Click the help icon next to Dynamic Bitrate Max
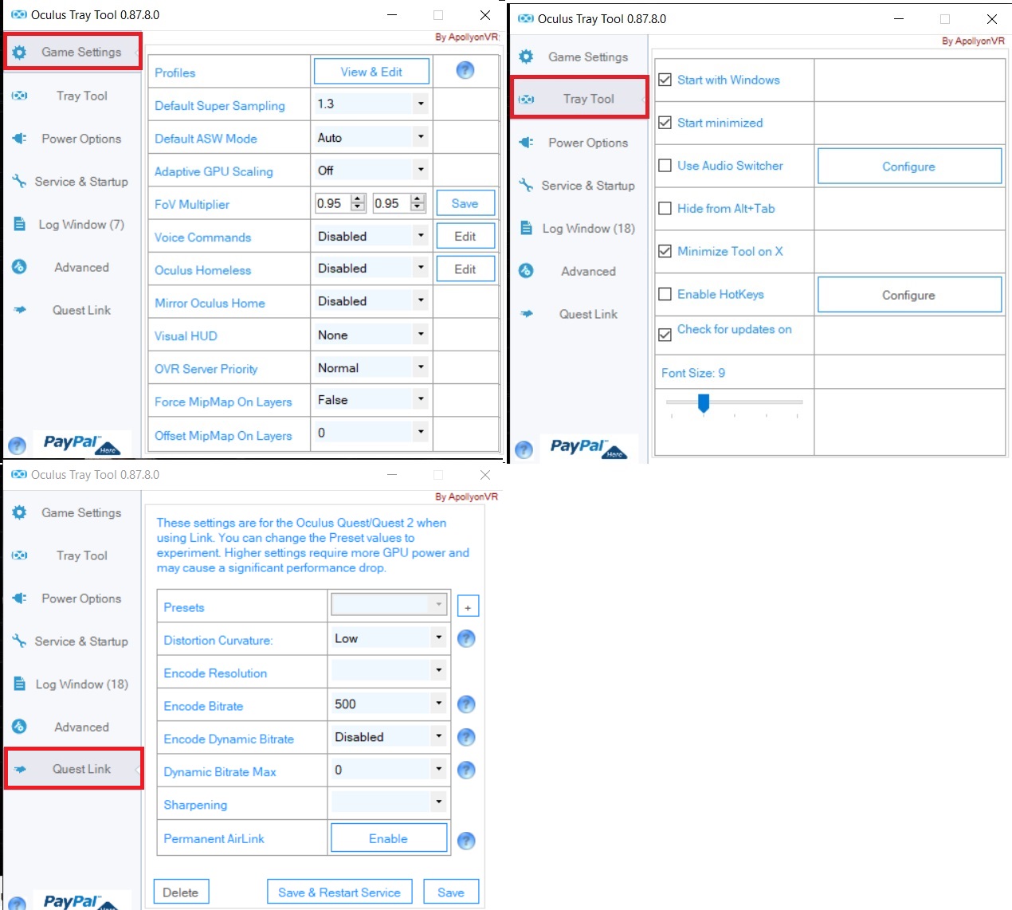The image size is (1012, 910). 466,770
